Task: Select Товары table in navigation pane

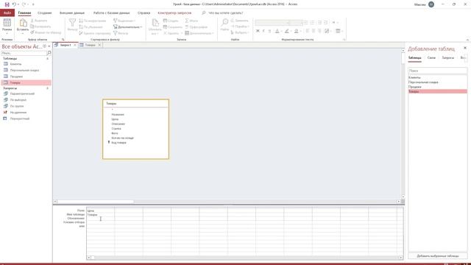Action: (x=26, y=82)
